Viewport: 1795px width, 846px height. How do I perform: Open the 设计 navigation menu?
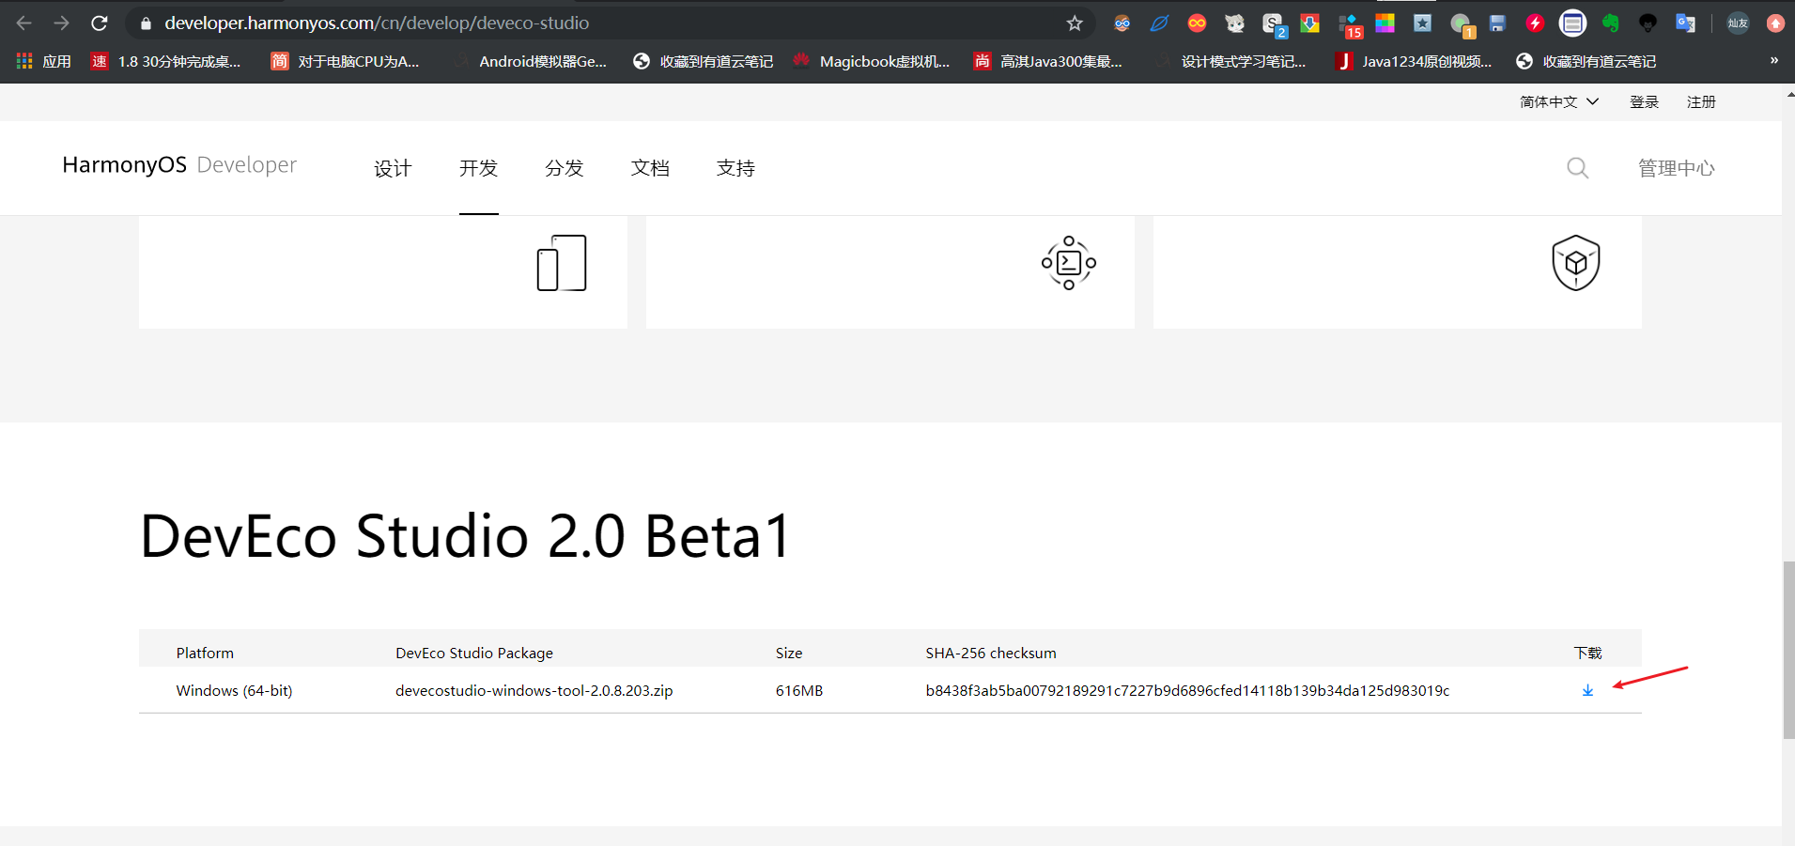coord(393,168)
